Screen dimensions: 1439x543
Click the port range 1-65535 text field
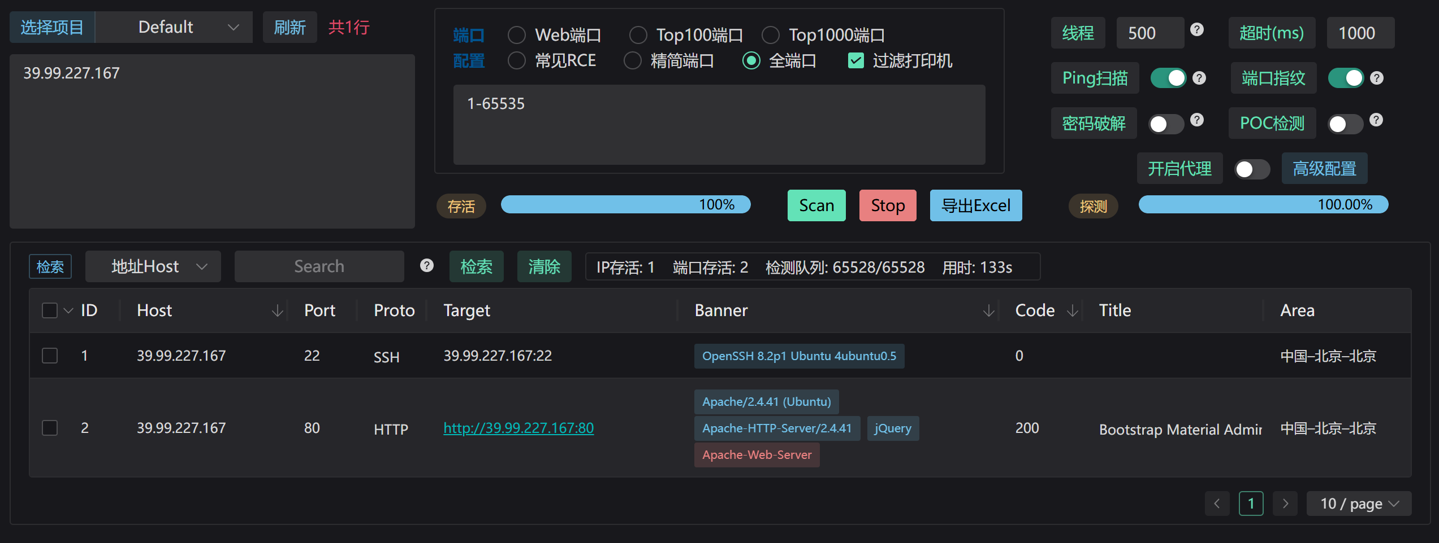(719, 124)
